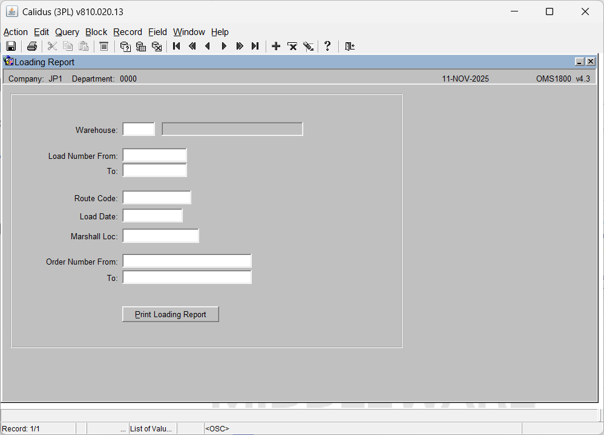Click the Warehouse code input field
The height and width of the screenshot is (435, 604).
click(x=139, y=129)
